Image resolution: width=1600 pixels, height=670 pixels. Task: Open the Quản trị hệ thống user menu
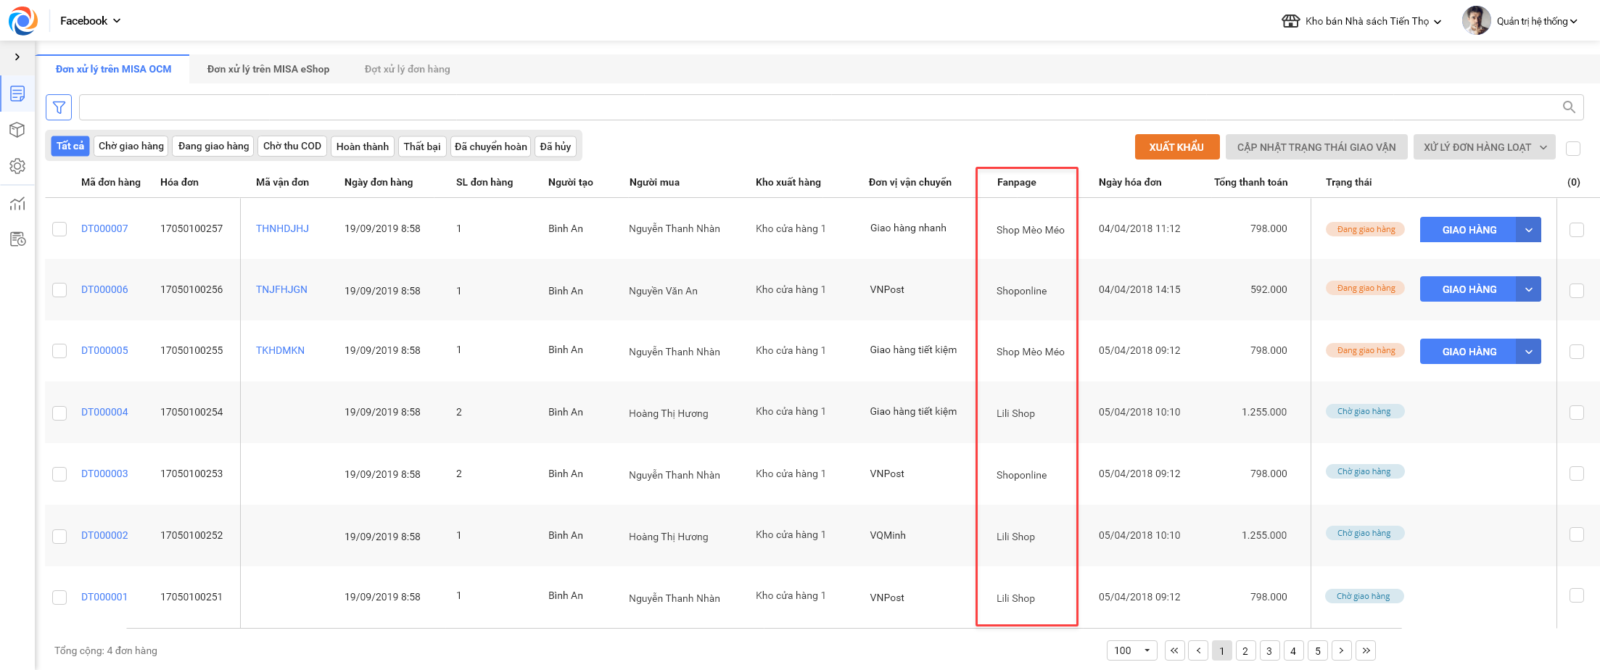pos(1537,21)
